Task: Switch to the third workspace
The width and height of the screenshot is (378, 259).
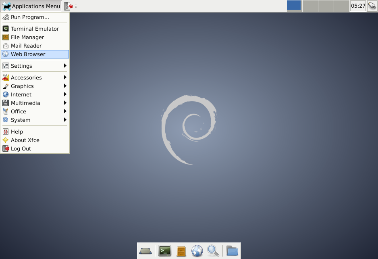Action: click(326, 6)
